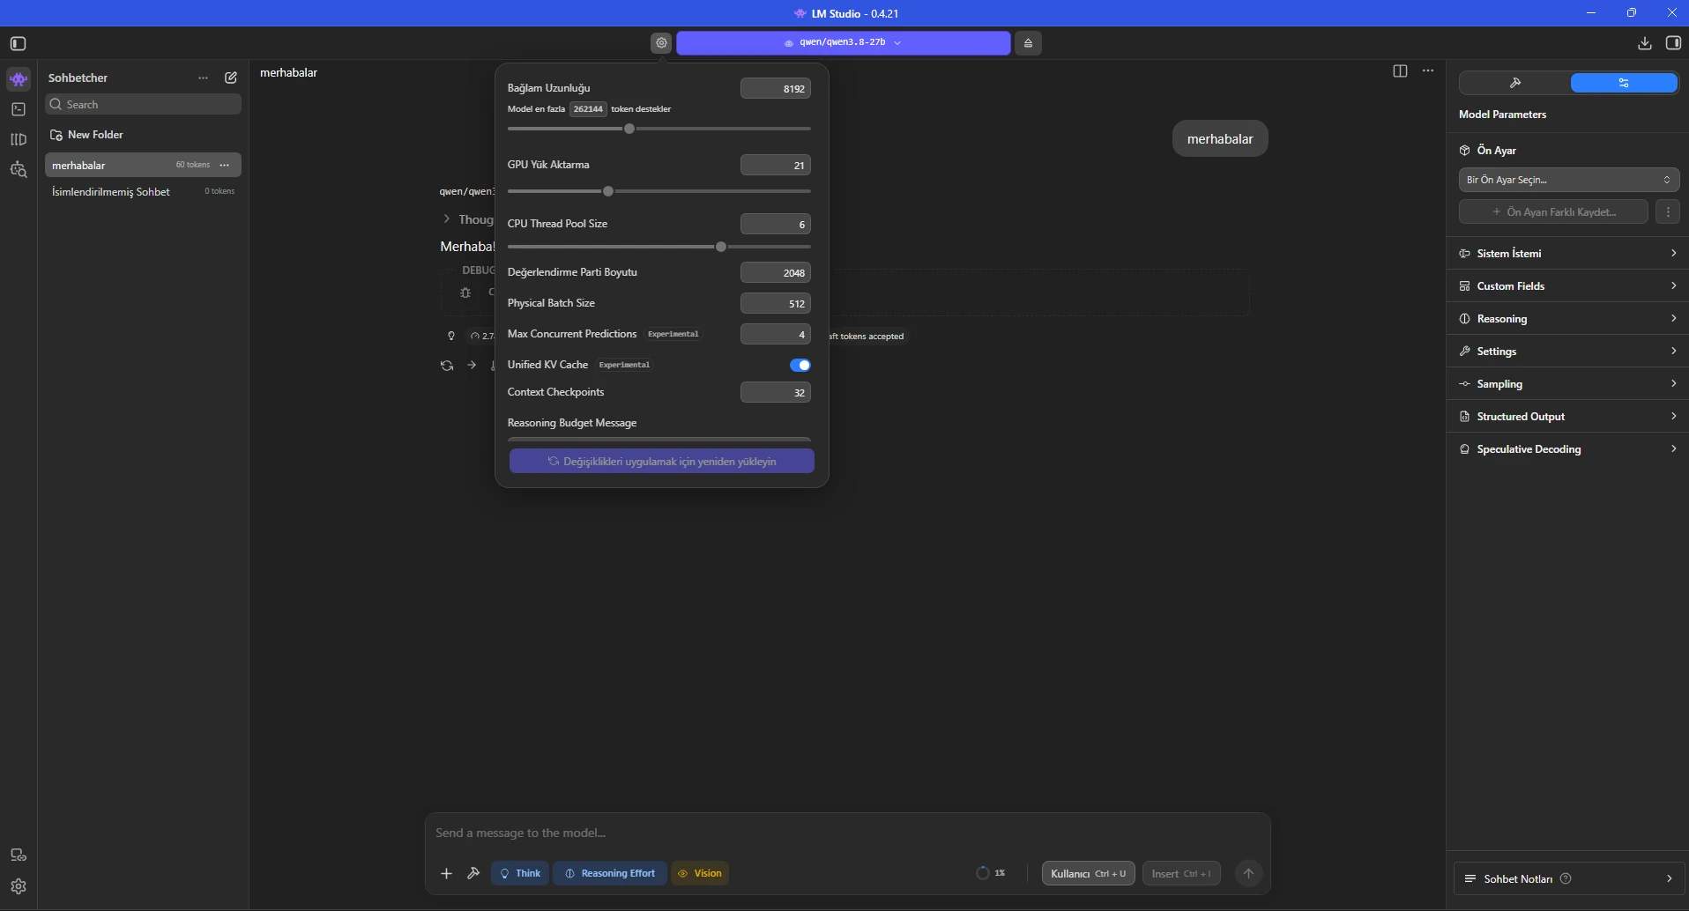Open the My Models library icon
1689x911 pixels.
[x=19, y=139]
